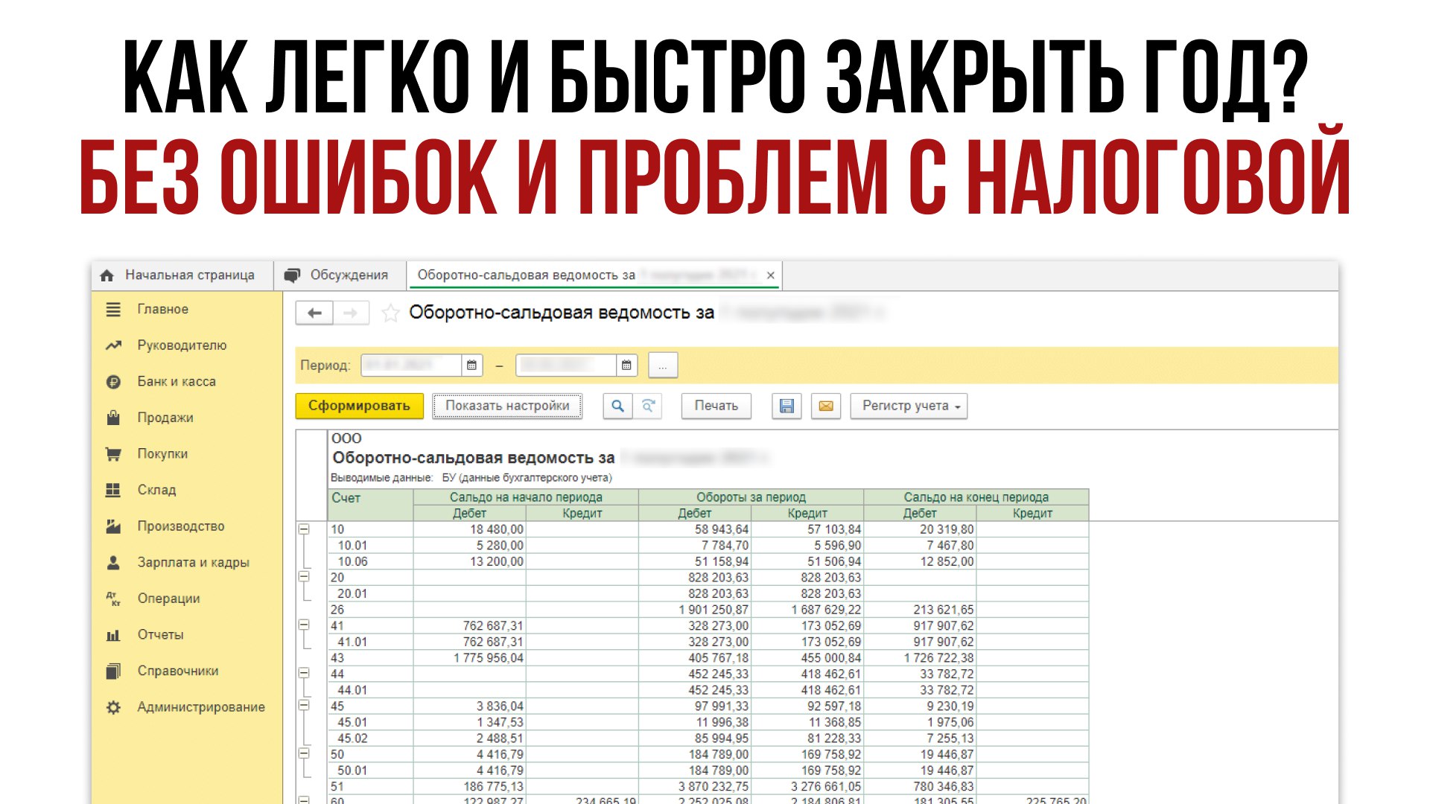1430x804 pixels.
Task: Click the ruble coin icon for Банк и касса
Action: coord(113,382)
